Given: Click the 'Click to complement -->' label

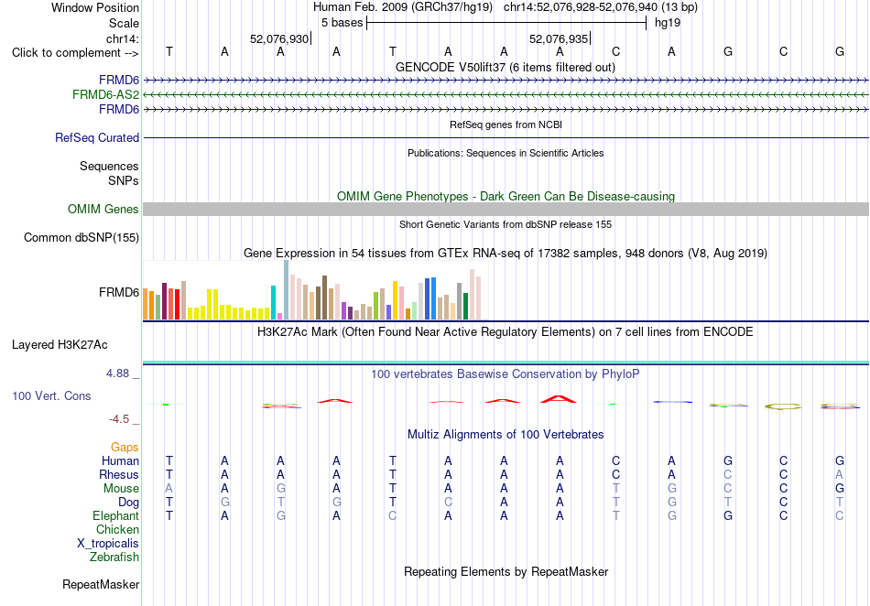Looking at the screenshot, I should click(75, 53).
